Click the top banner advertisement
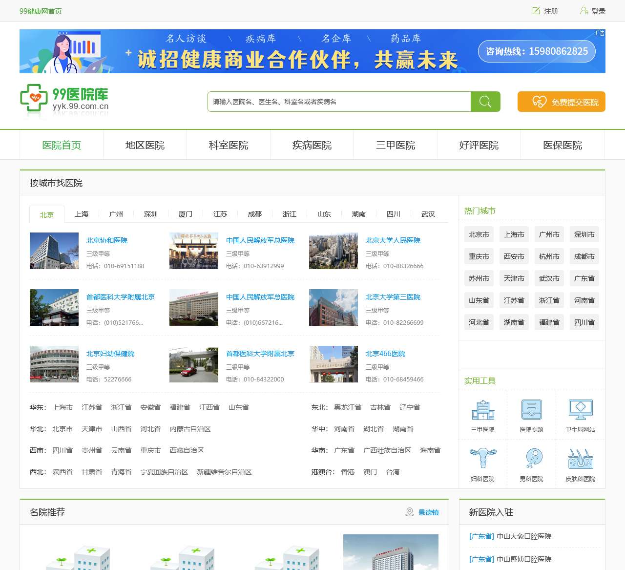This screenshot has width=625, height=570. pos(312,51)
